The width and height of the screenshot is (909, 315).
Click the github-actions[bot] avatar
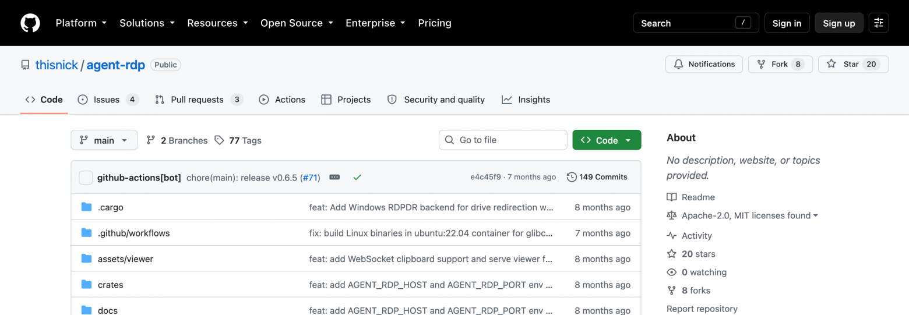coord(86,178)
